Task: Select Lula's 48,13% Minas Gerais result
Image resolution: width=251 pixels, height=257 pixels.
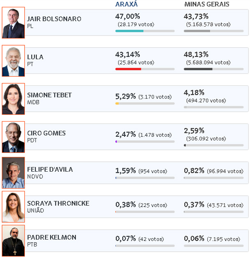Action: tap(196, 55)
